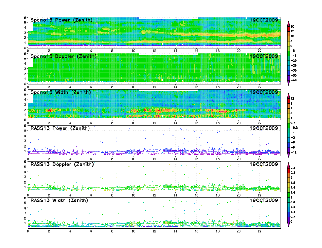The height and width of the screenshot is (248, 322).
Task: Pick the purple segment of the middle colorbar
Action: pyautogui.click(x=289, y=150)
